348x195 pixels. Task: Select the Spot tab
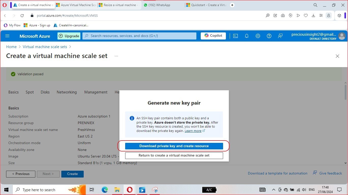coord(30,92)
